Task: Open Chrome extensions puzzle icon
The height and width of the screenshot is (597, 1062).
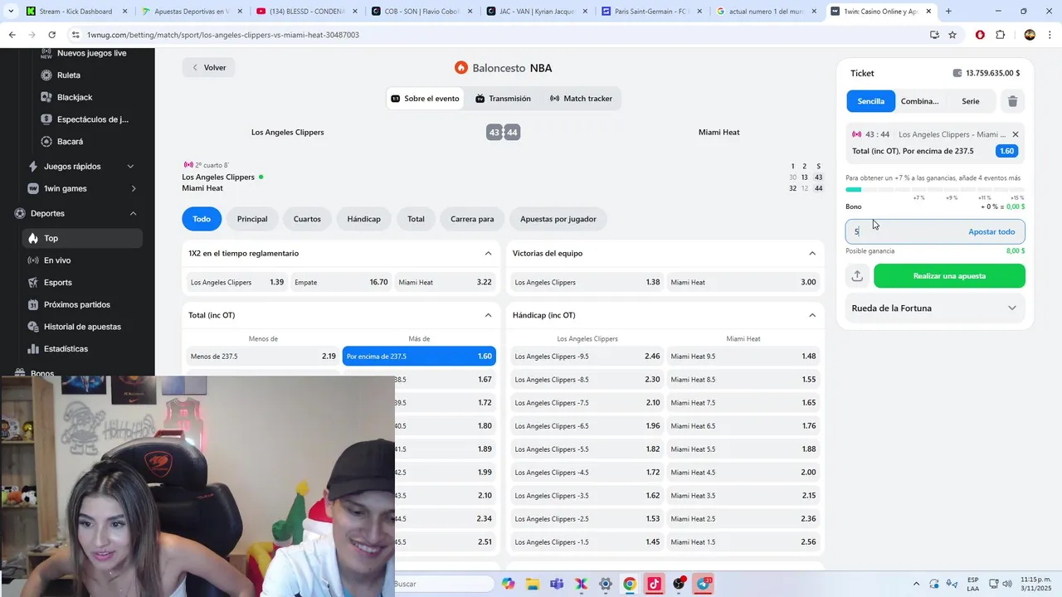Action: (1000, 35)
